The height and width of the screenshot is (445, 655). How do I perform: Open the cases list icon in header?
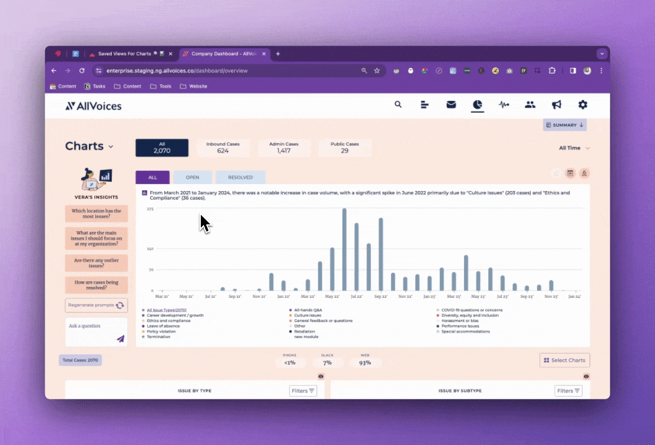click(x=425, y=104)
